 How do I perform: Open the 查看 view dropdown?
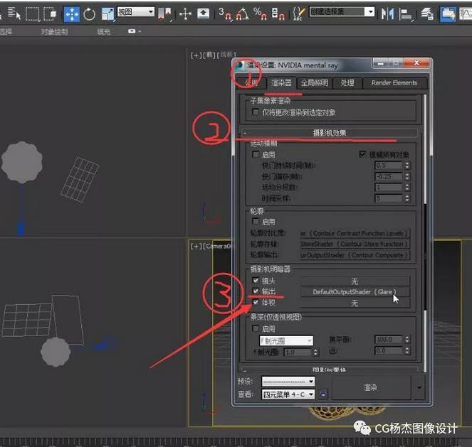pyautogui.click(x=288, y=394)
